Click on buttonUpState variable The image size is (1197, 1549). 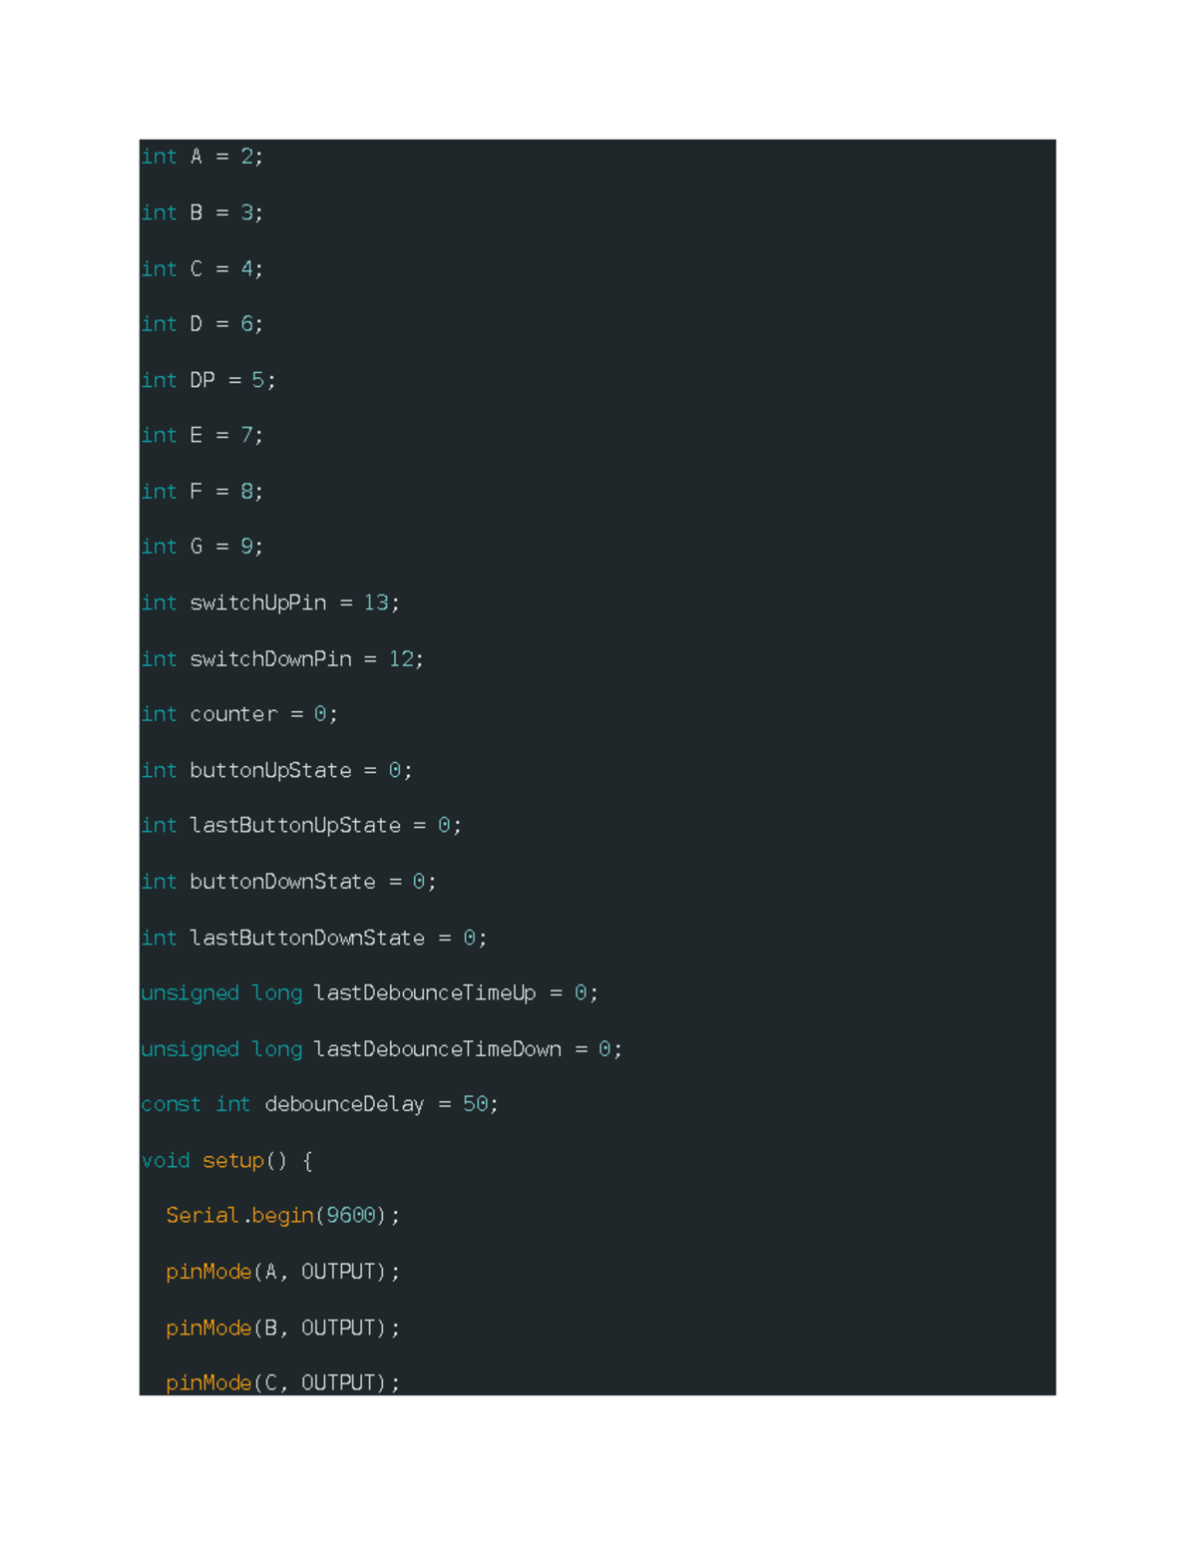click(x=270, y=771)
